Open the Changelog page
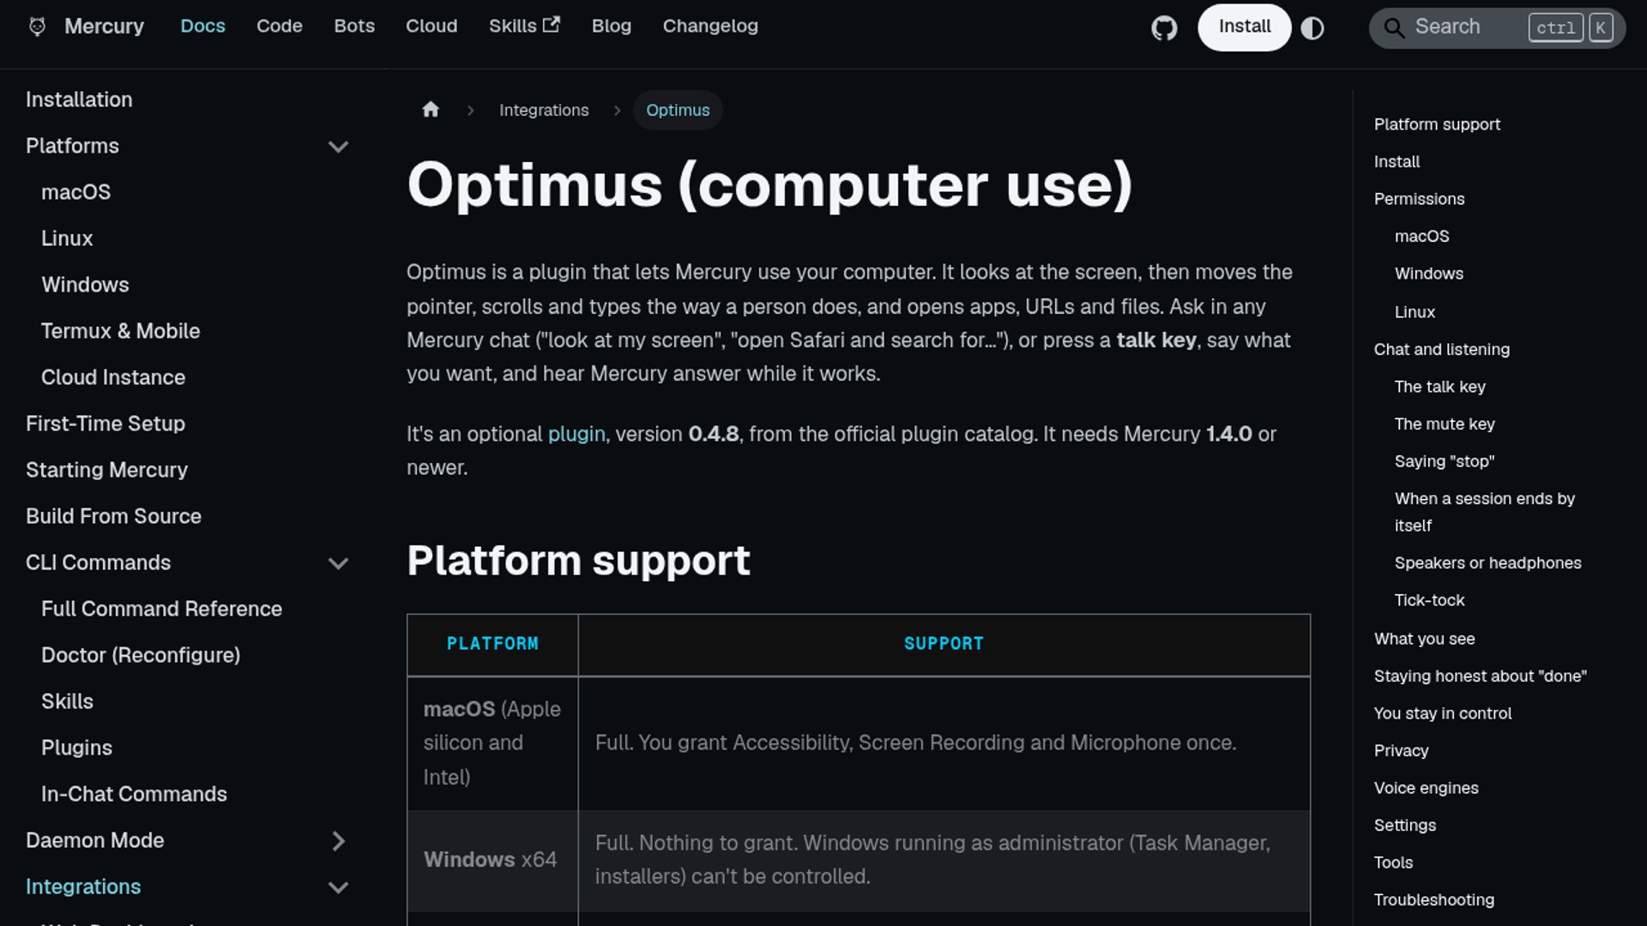This screenshot has width=1647, height=926. (x=710, y=26)
